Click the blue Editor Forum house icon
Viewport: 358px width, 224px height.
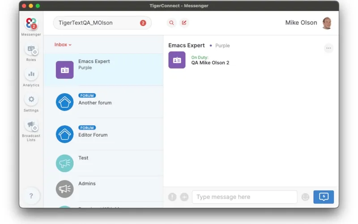click(64, 134)
